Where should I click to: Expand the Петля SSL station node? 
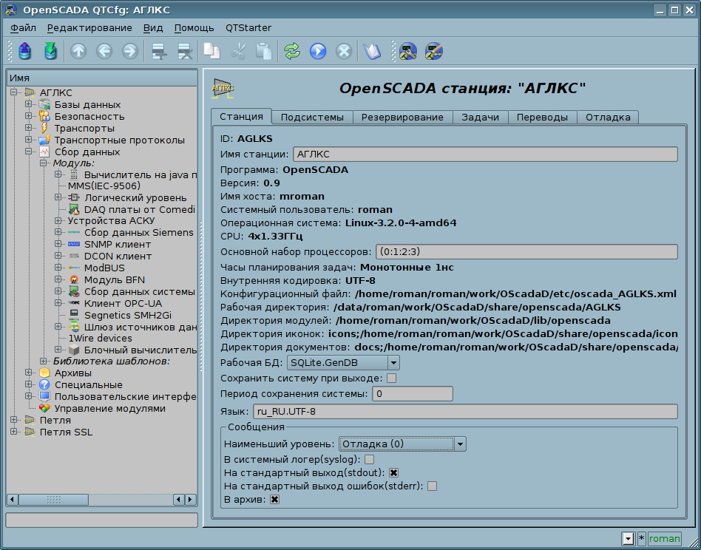14,432
